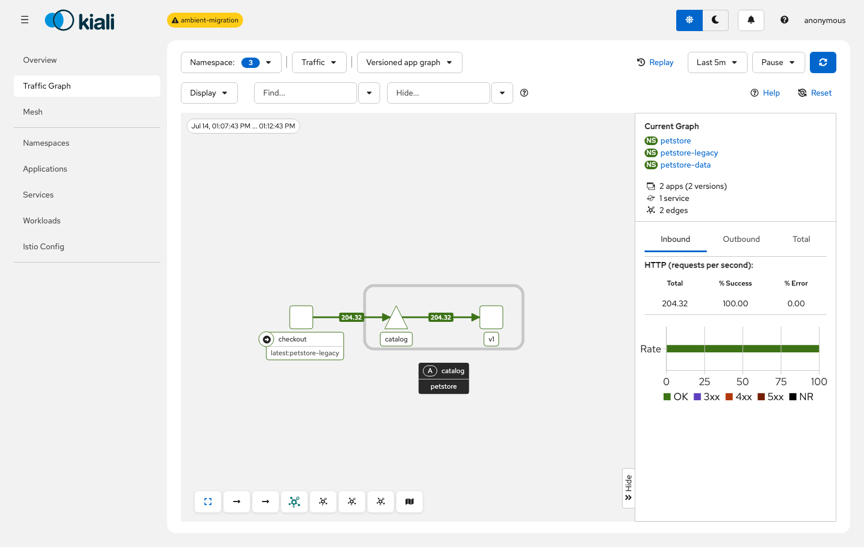The height and width of the screenshot is (547, 864).
Task: Open the Display options dropdown
Action: 209,93
